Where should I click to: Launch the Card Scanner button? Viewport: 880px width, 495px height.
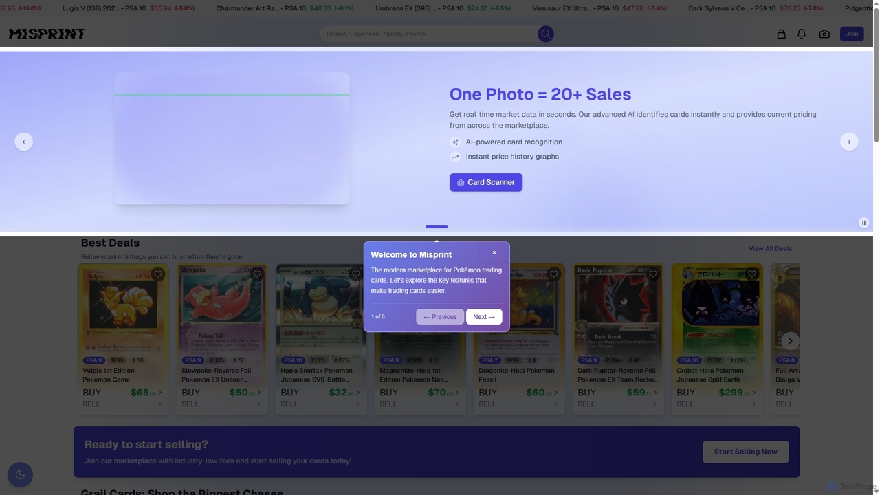click(486, 182)
